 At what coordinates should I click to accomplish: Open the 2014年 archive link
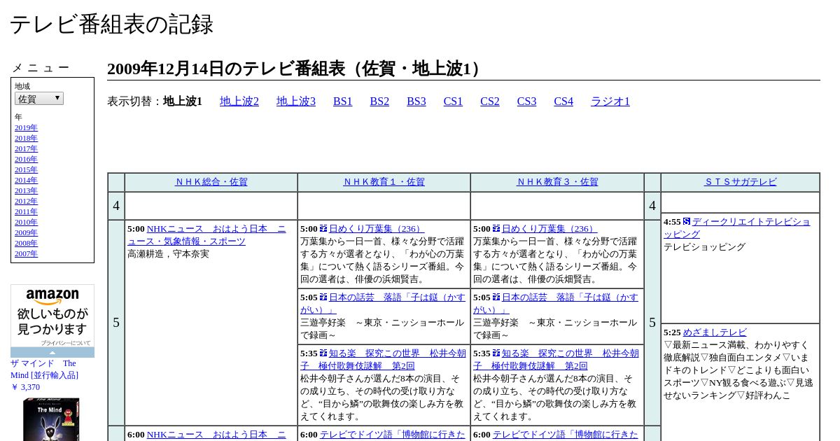[x=26, y=181]
